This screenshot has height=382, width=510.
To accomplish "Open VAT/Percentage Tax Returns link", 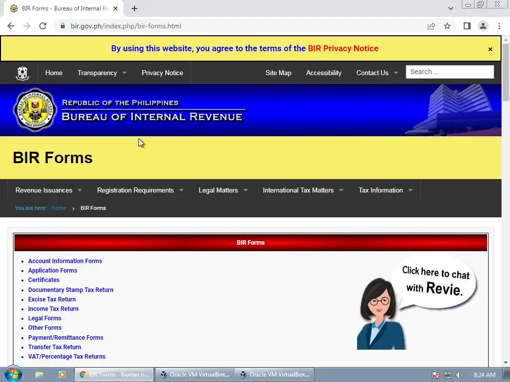I will [67, 356].
